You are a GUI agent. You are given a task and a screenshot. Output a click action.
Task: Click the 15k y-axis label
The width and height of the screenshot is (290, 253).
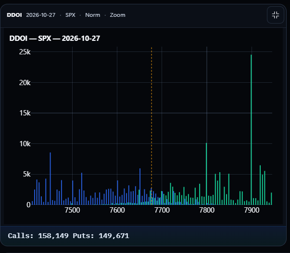pyautogui.click(x=25, y=113)
